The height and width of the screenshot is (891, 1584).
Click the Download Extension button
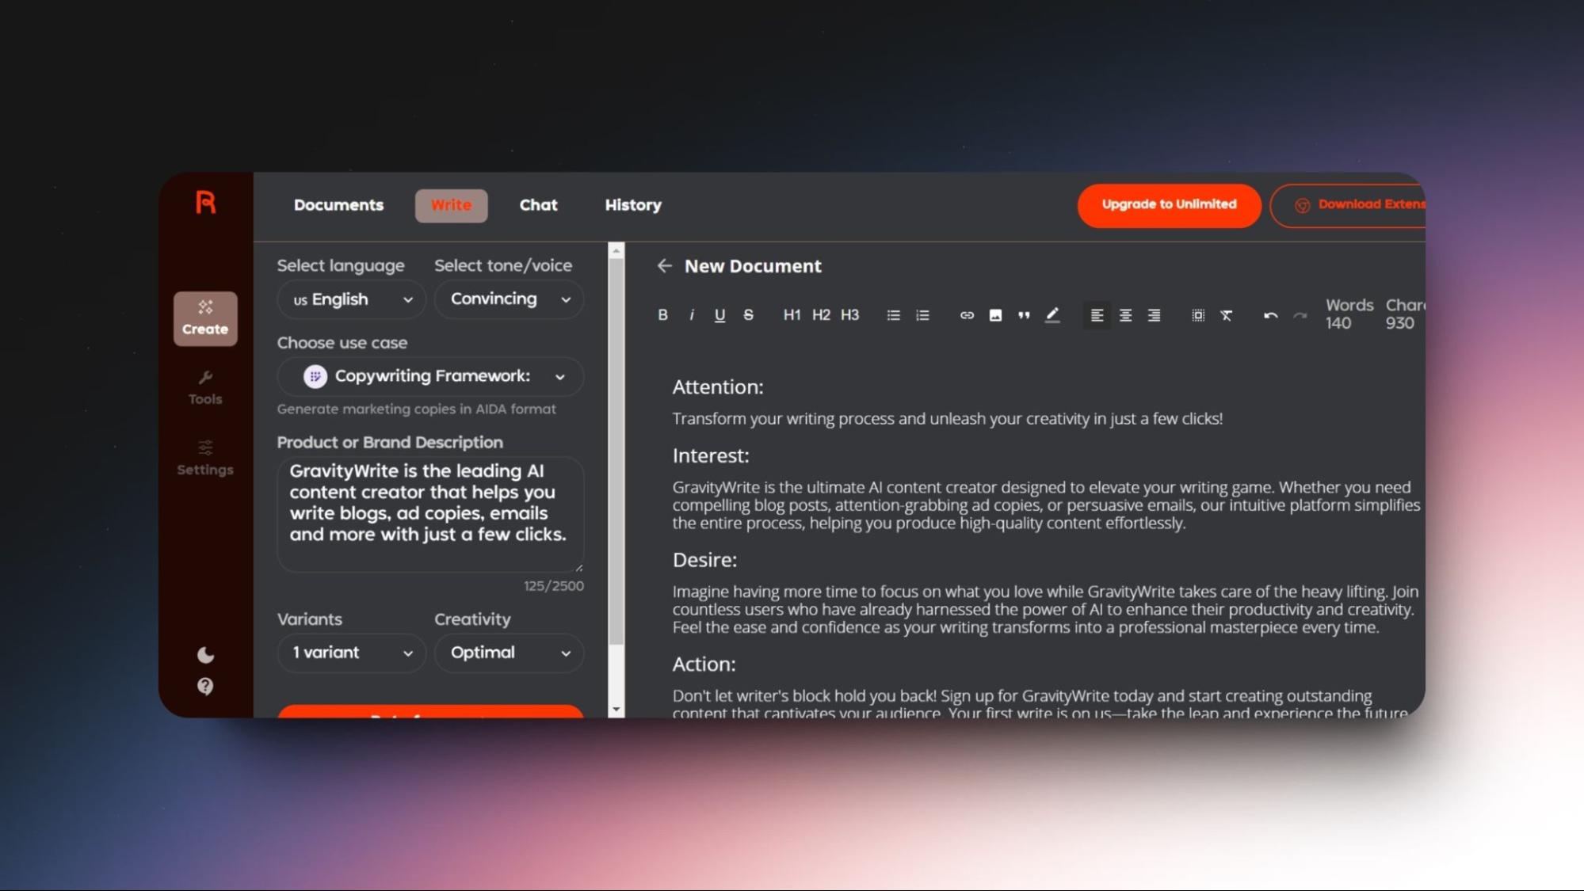[x=1357, y=204]
